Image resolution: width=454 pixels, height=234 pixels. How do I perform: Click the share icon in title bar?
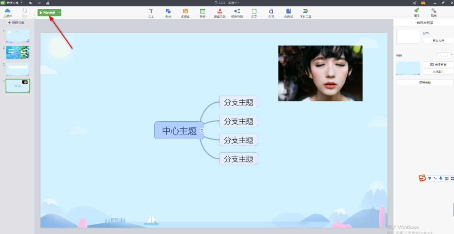(x=415, y=3)
